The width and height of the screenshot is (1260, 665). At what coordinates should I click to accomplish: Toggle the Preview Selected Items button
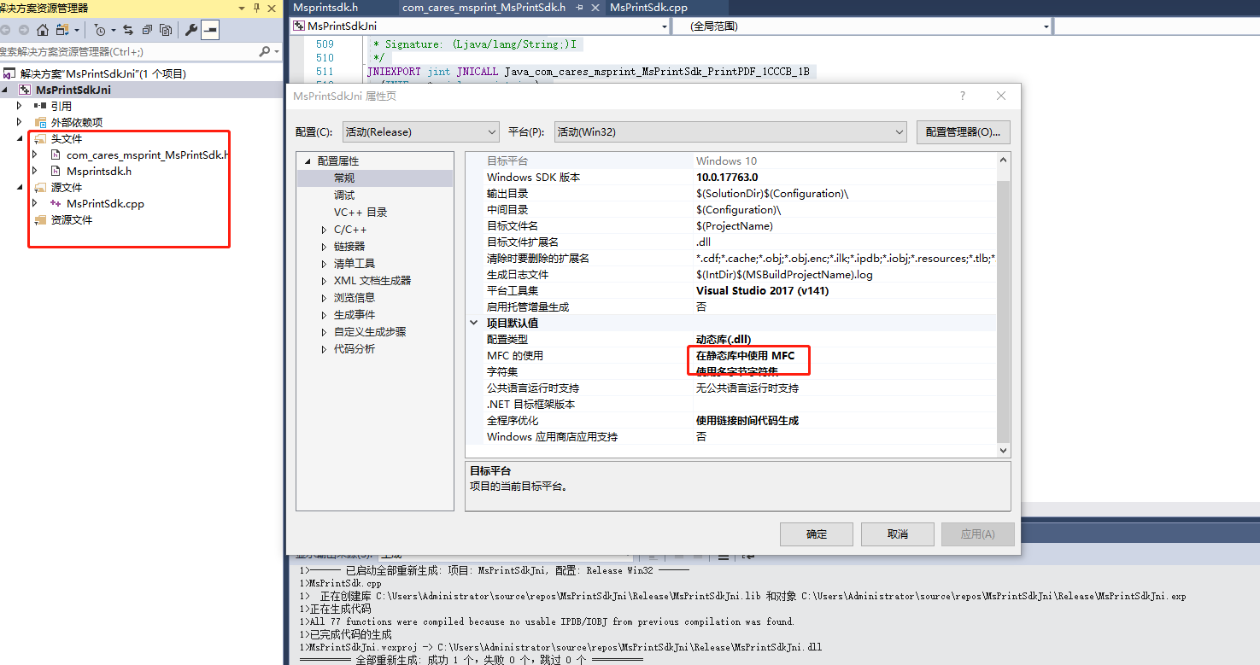click(x=209, y=30)
